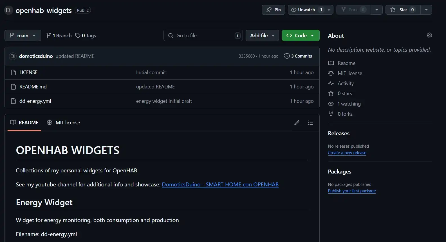The image size is (446, 242).
Task: Open the dd-energy.yml file
Action: tap(35, 101)
